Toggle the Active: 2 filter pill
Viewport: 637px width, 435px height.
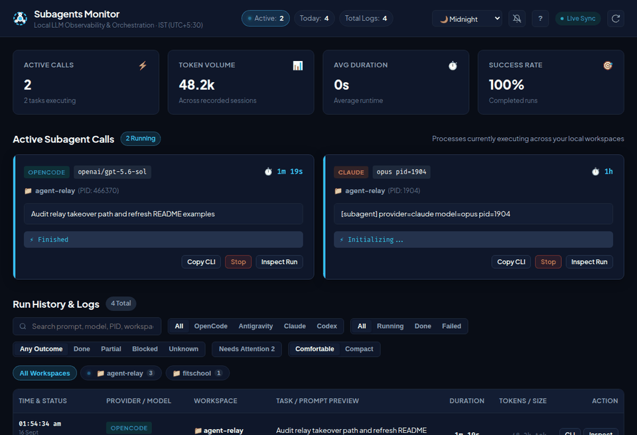click(x=265, y=19)
